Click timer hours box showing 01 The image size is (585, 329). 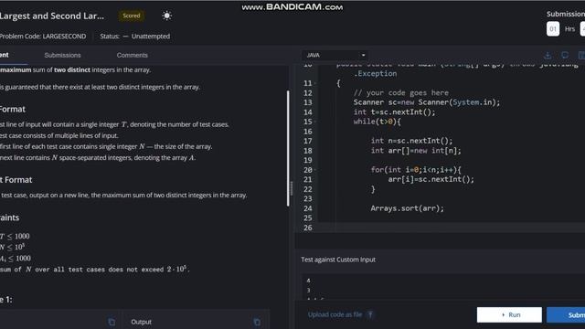pyautogui.click(x=553, y=28)
